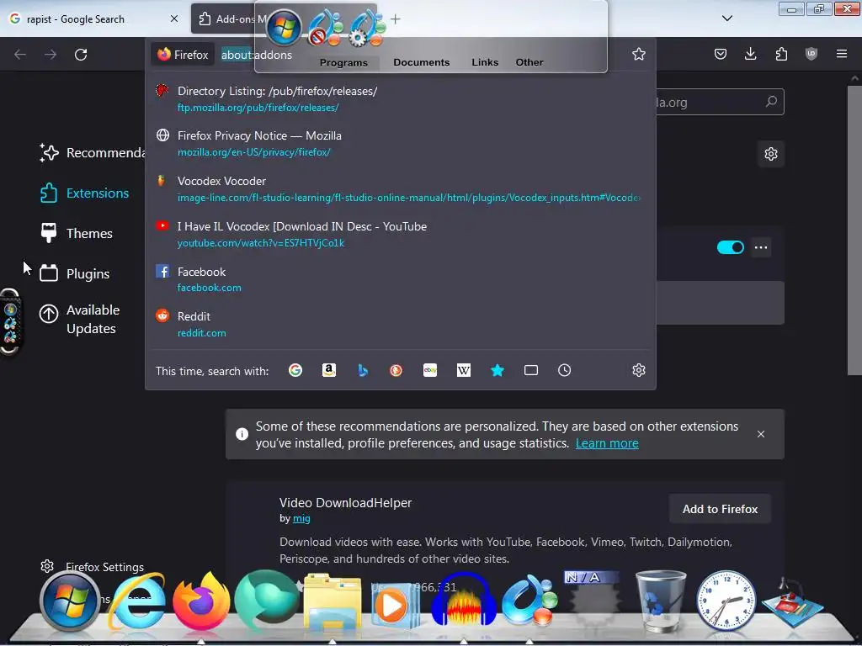Open the media player dock icon
Viewport: 862px width, 646px height.
(x=394, y=606)
